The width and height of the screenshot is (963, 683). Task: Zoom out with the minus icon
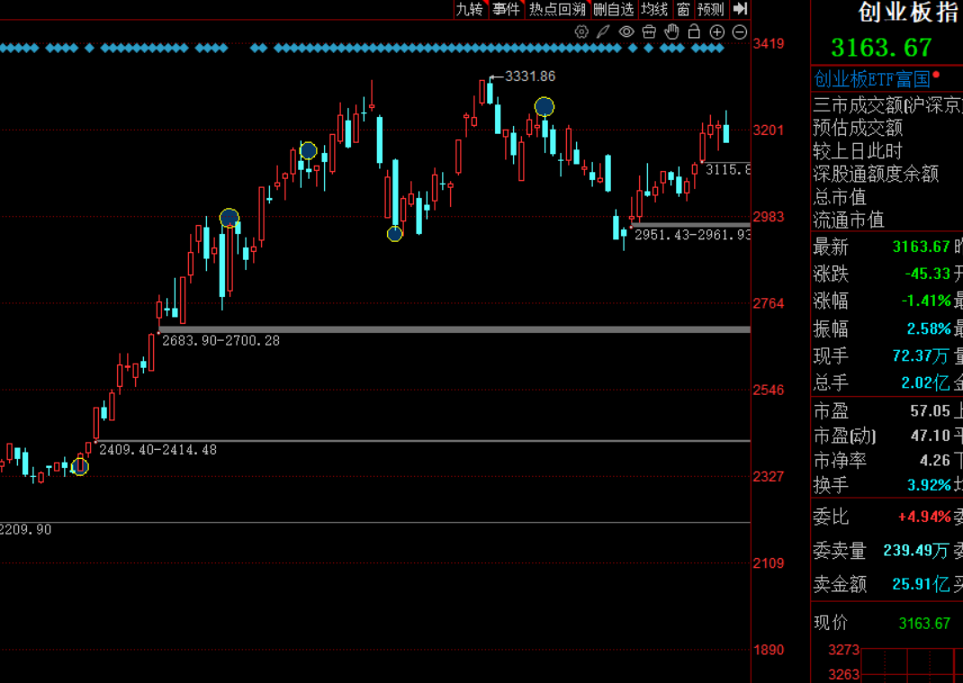[x=740, y=31]
